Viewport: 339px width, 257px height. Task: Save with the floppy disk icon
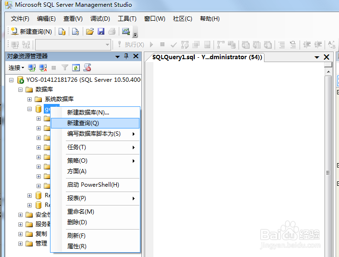click(x=101, y=32)
